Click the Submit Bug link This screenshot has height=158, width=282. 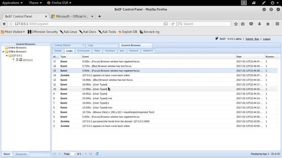coord(252,39)
